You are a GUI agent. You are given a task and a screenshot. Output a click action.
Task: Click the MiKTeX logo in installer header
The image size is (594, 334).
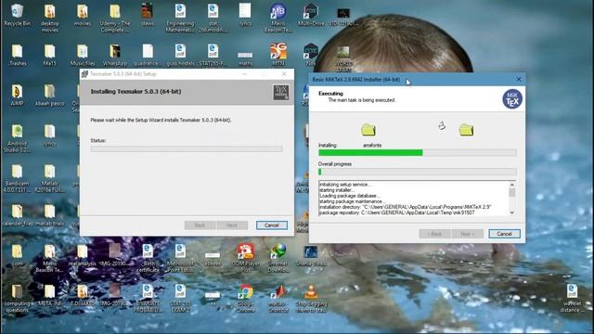512,99
